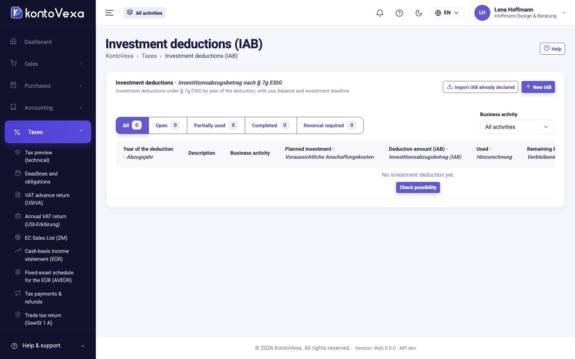Image resolution: width=575 pixels, height=359 pixels.
Task: Select the Open tab
Action: point(168,125)
